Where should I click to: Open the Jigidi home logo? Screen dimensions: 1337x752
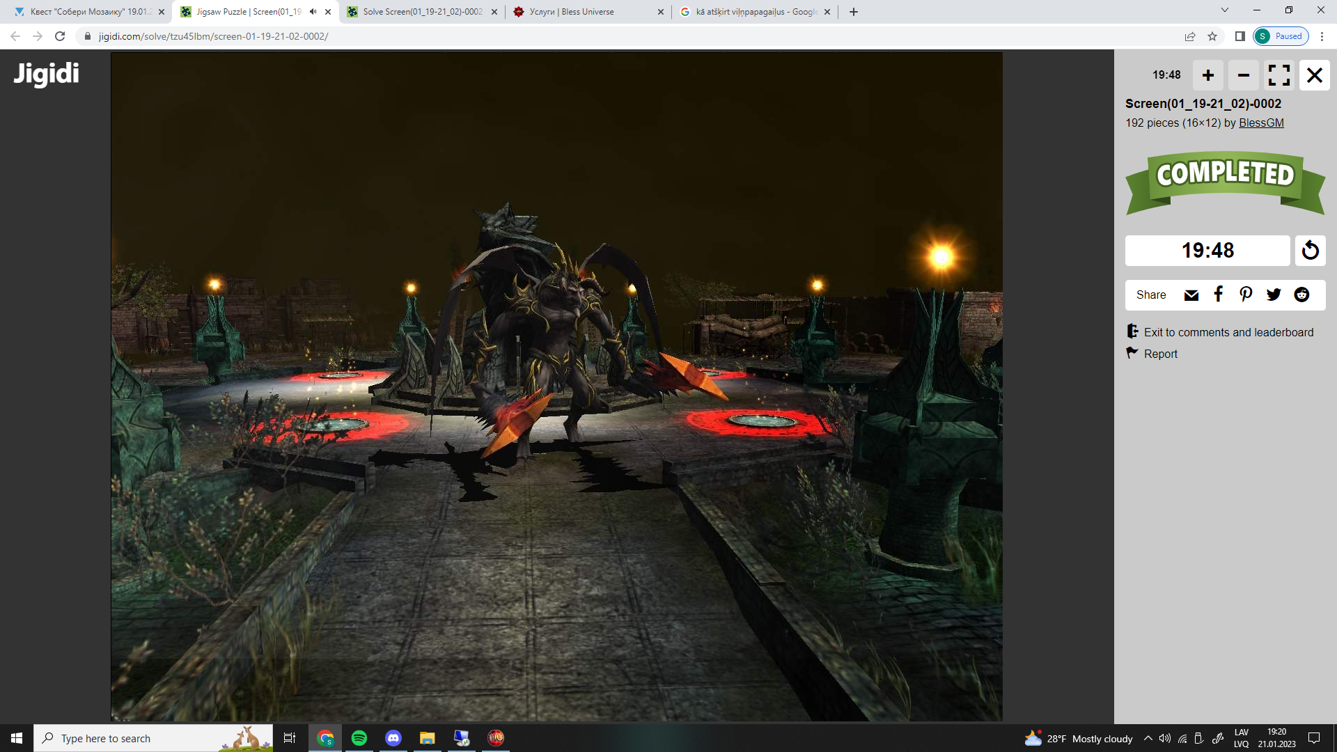click(47, 74)
